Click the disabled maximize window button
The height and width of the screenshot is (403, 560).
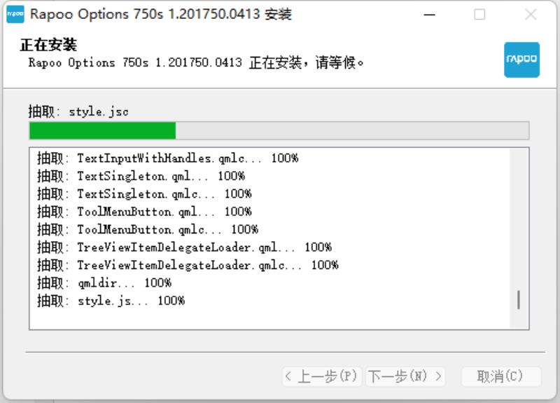(479, 15)
